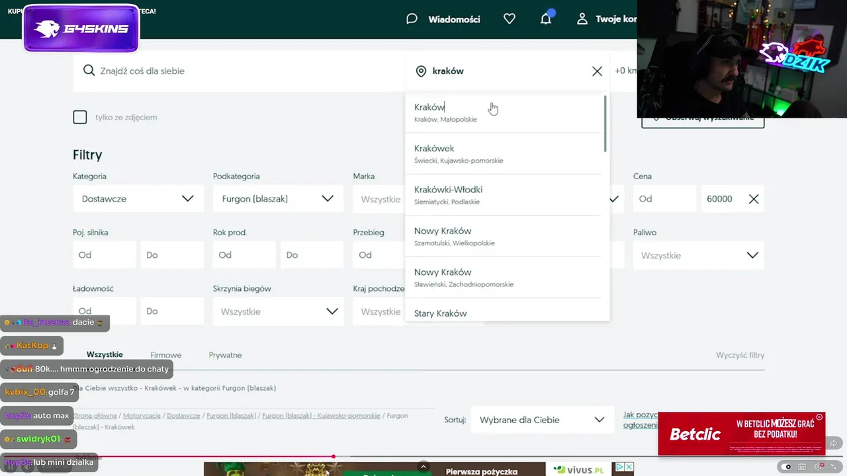
Task: Click Rok prod. Do field
Action: (x=312, y=255)
